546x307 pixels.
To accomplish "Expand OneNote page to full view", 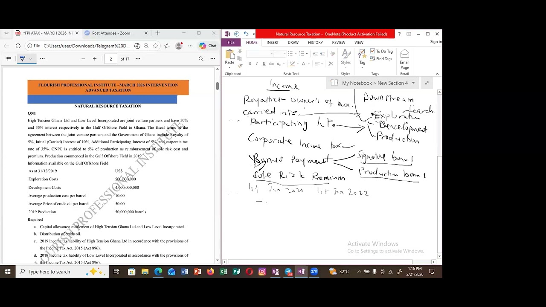I will 427,83.
